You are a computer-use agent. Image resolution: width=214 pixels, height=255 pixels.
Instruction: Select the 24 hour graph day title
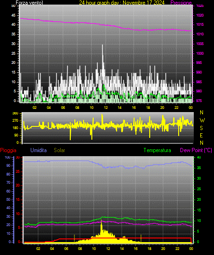(122, 3)
